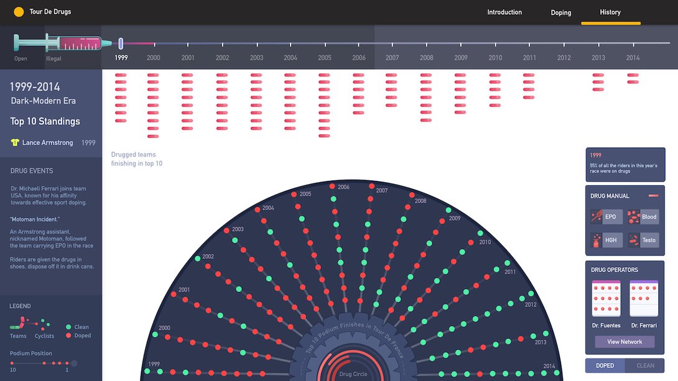Click the green Clean legend dot
This screenshot has height=381, width=678.
click(68, 327)
